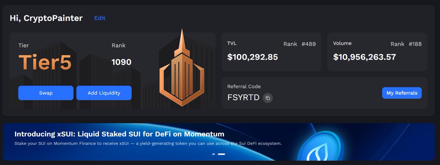440x165 pixels.
Task: Click the 'Tier5' tier value
Action: coord(45,62)
